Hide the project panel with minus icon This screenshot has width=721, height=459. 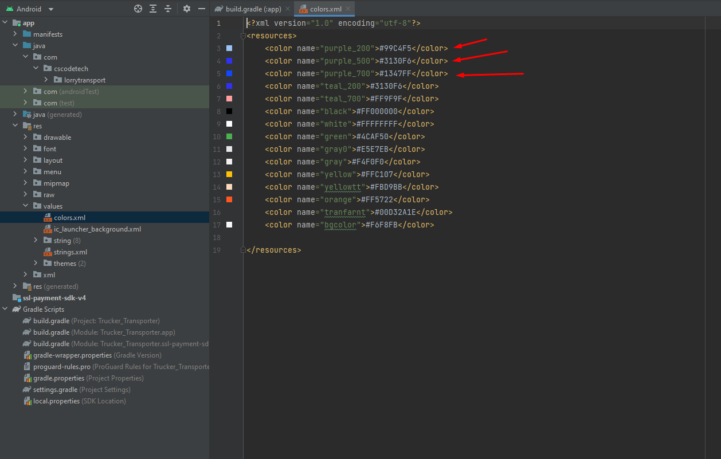(x=201, y=9)
